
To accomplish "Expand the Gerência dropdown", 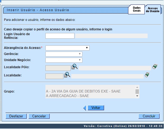I will click(64, 54).
